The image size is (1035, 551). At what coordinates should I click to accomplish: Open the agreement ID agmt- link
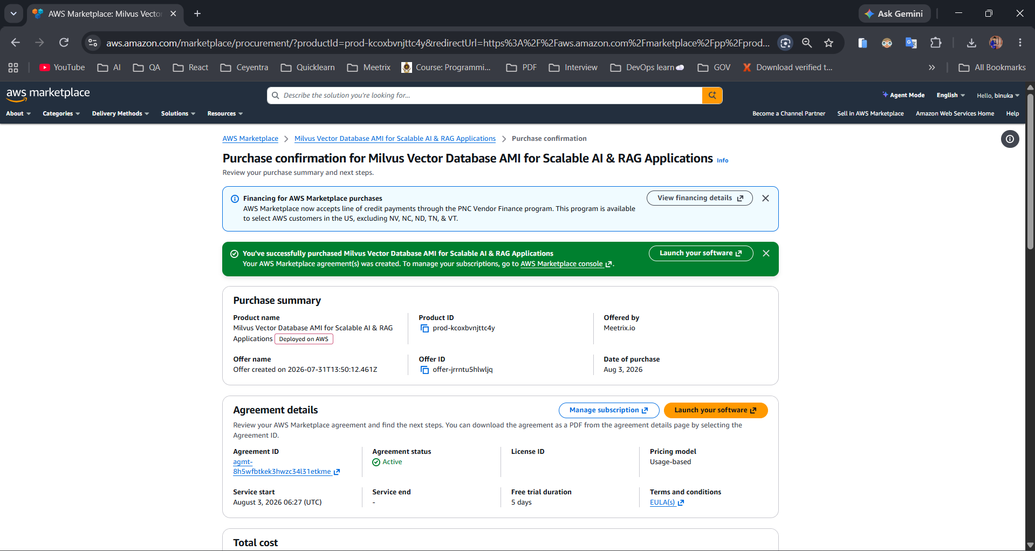pyautogui.click(x=286, y=467)
